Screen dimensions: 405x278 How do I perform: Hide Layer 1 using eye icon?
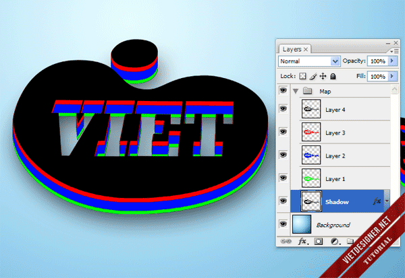(283, 178)
